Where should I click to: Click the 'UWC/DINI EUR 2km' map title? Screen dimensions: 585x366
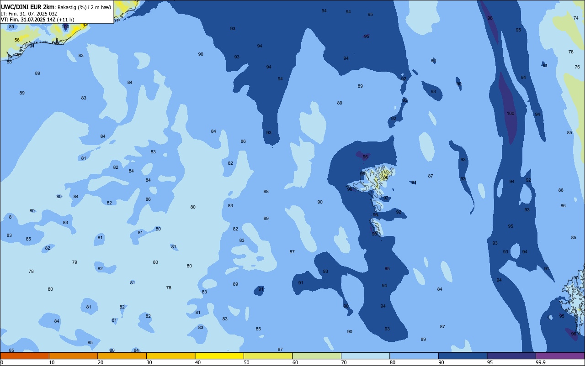[x=27, y=7]
